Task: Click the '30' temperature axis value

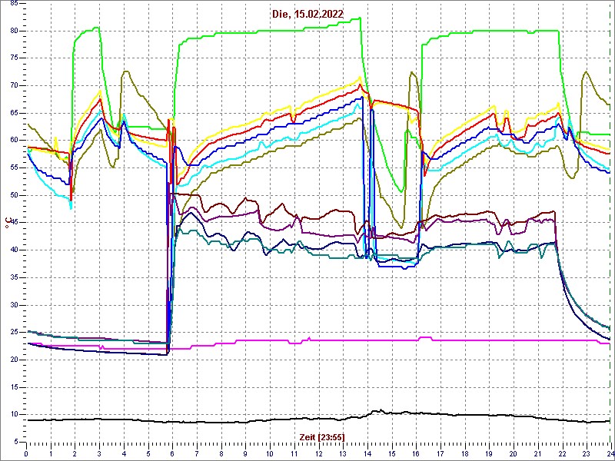Action: pos(13,305)
